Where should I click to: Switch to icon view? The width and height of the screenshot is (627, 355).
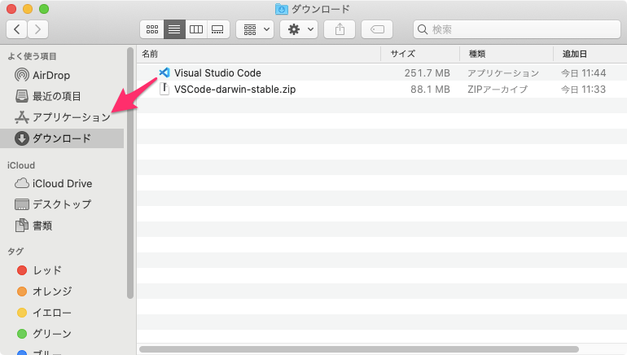coord(152,29)
